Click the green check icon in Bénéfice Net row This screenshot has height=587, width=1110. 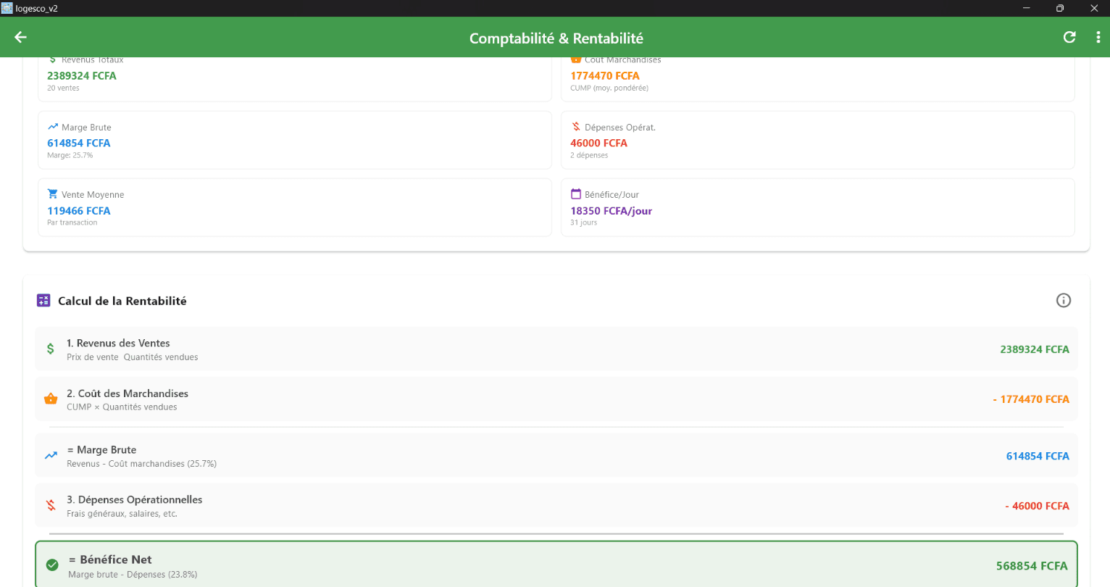click(x=52, y=565)
